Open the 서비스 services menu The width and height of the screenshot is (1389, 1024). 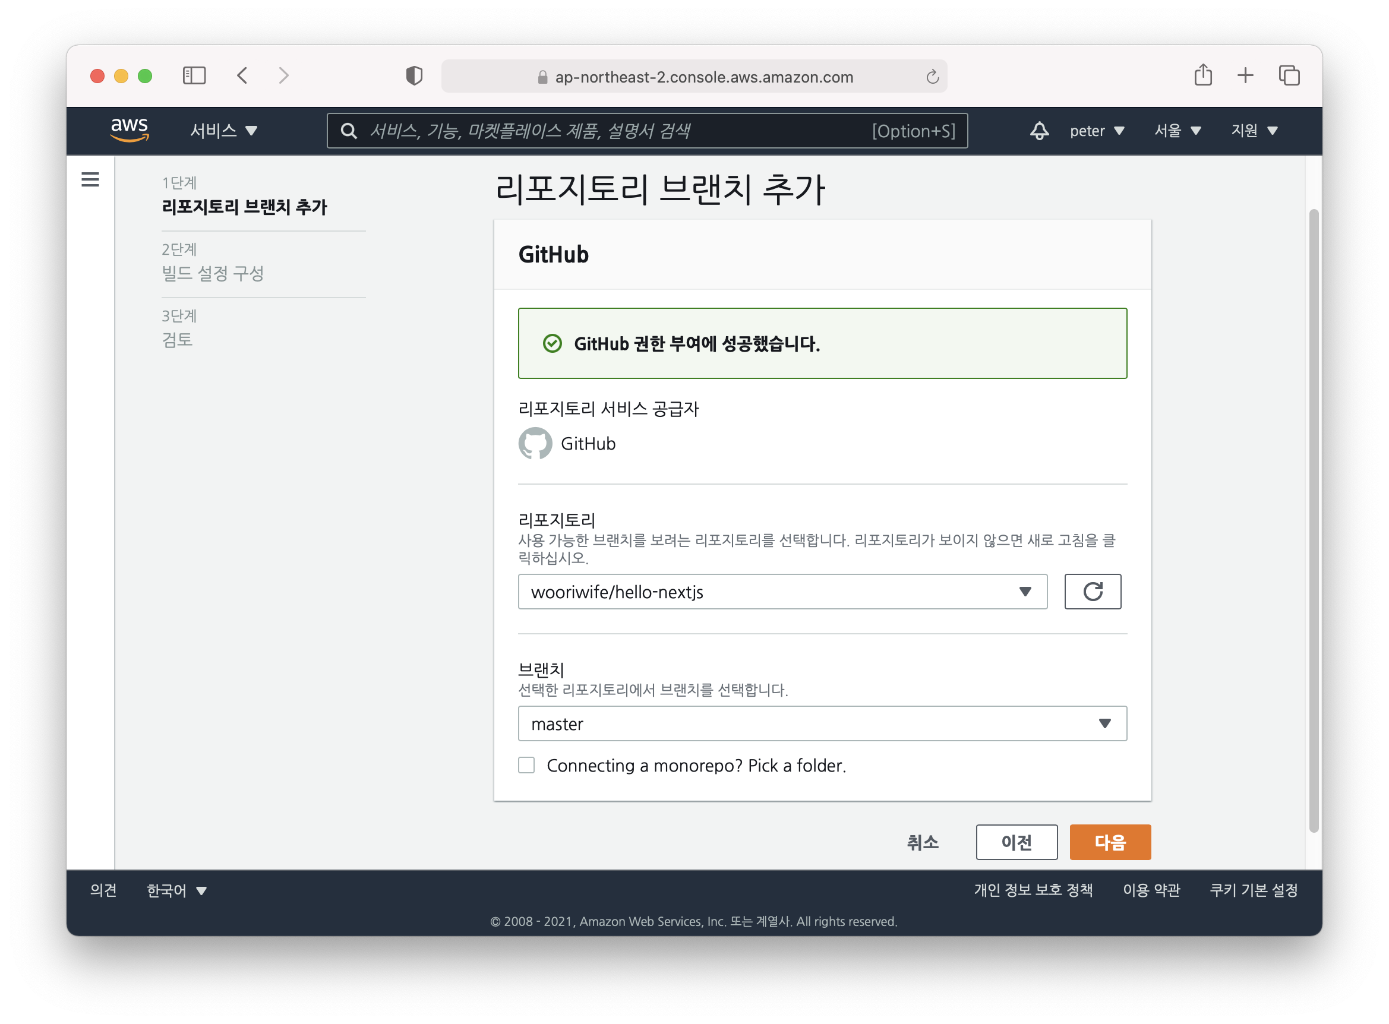tap(223, 131)
